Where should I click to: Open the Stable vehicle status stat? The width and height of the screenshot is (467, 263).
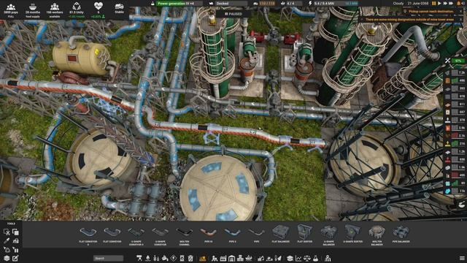pyautogui.click(x=119, y=8)
